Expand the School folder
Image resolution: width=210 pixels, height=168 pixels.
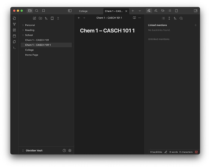(46, 35)
